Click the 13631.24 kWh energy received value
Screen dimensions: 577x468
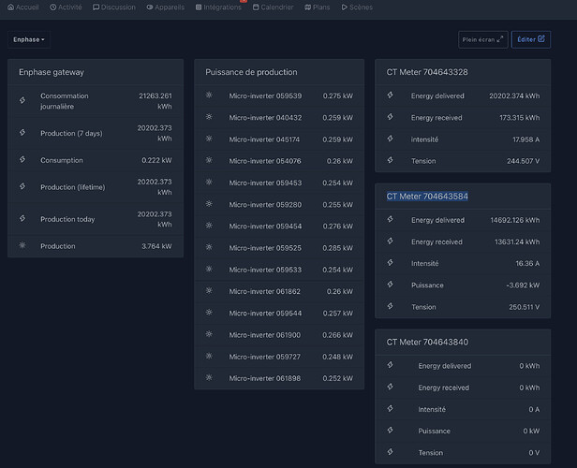[517, 241]
